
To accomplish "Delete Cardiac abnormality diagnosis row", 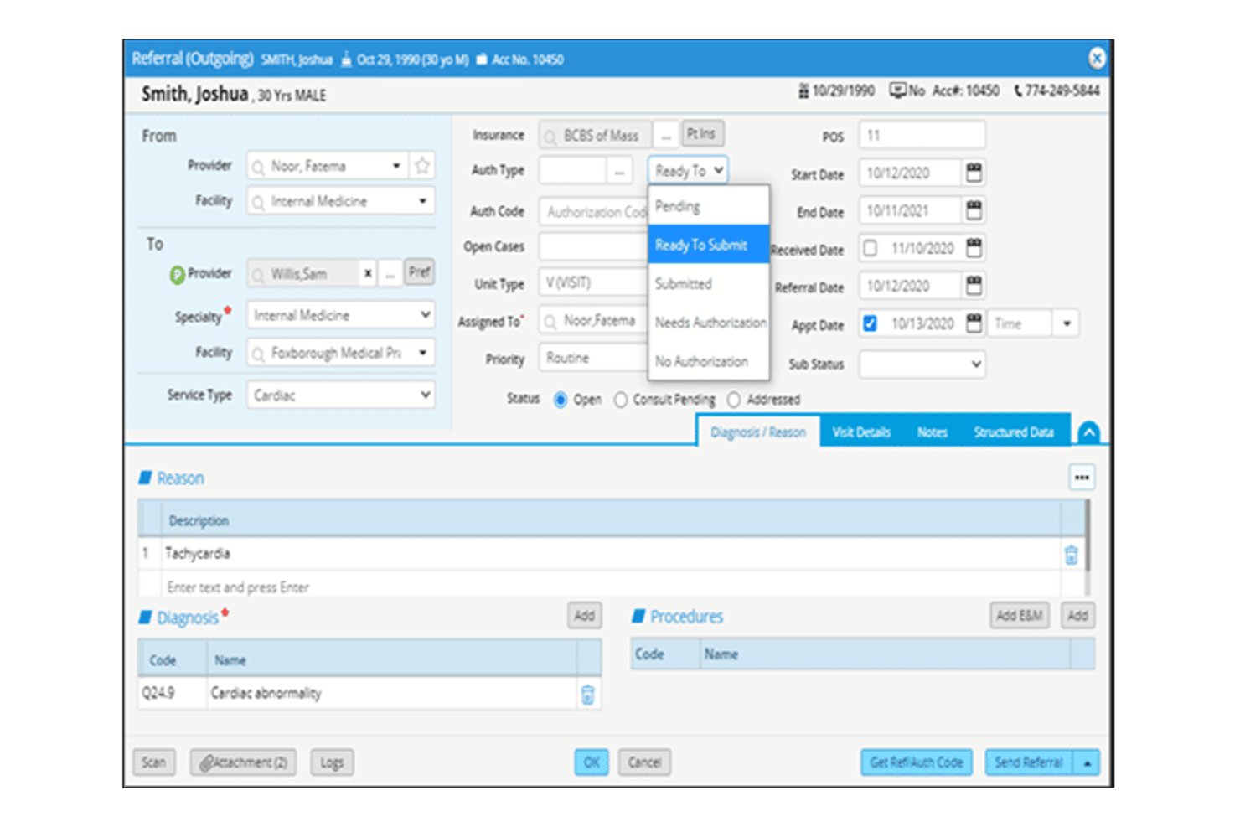I will point(587,694).
